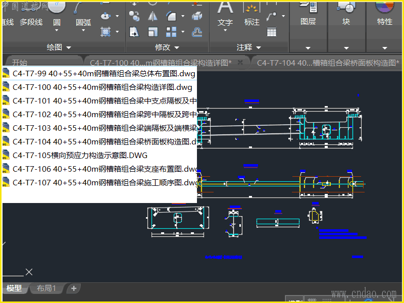Click the 块 (Block) panel button
404x303 pixels.
346,14
